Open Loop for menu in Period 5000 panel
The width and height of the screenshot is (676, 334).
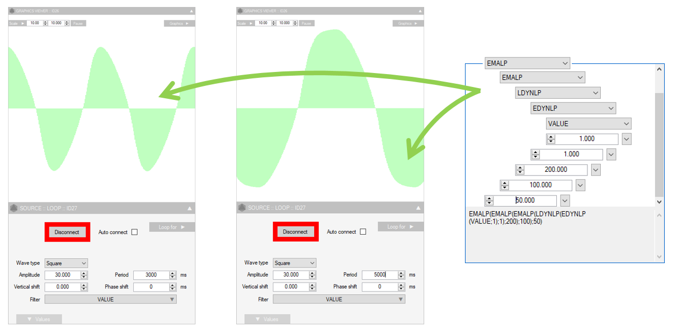pyautogui.click(x=401, y=227)
